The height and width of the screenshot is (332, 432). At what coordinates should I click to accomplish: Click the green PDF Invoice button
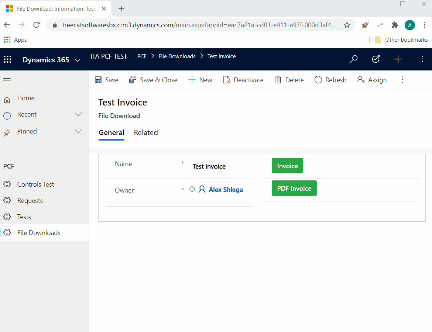[x=294, y=188]
